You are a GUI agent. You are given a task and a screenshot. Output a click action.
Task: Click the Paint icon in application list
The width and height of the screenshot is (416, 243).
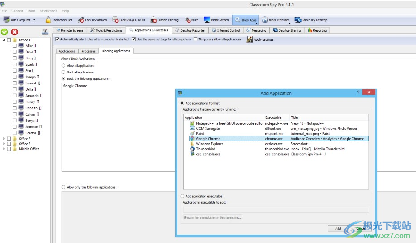click(192, 134)
